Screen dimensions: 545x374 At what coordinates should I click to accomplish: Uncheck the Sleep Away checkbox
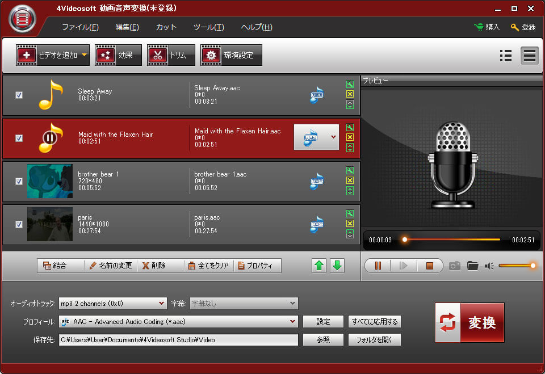[x=19, y=95]
